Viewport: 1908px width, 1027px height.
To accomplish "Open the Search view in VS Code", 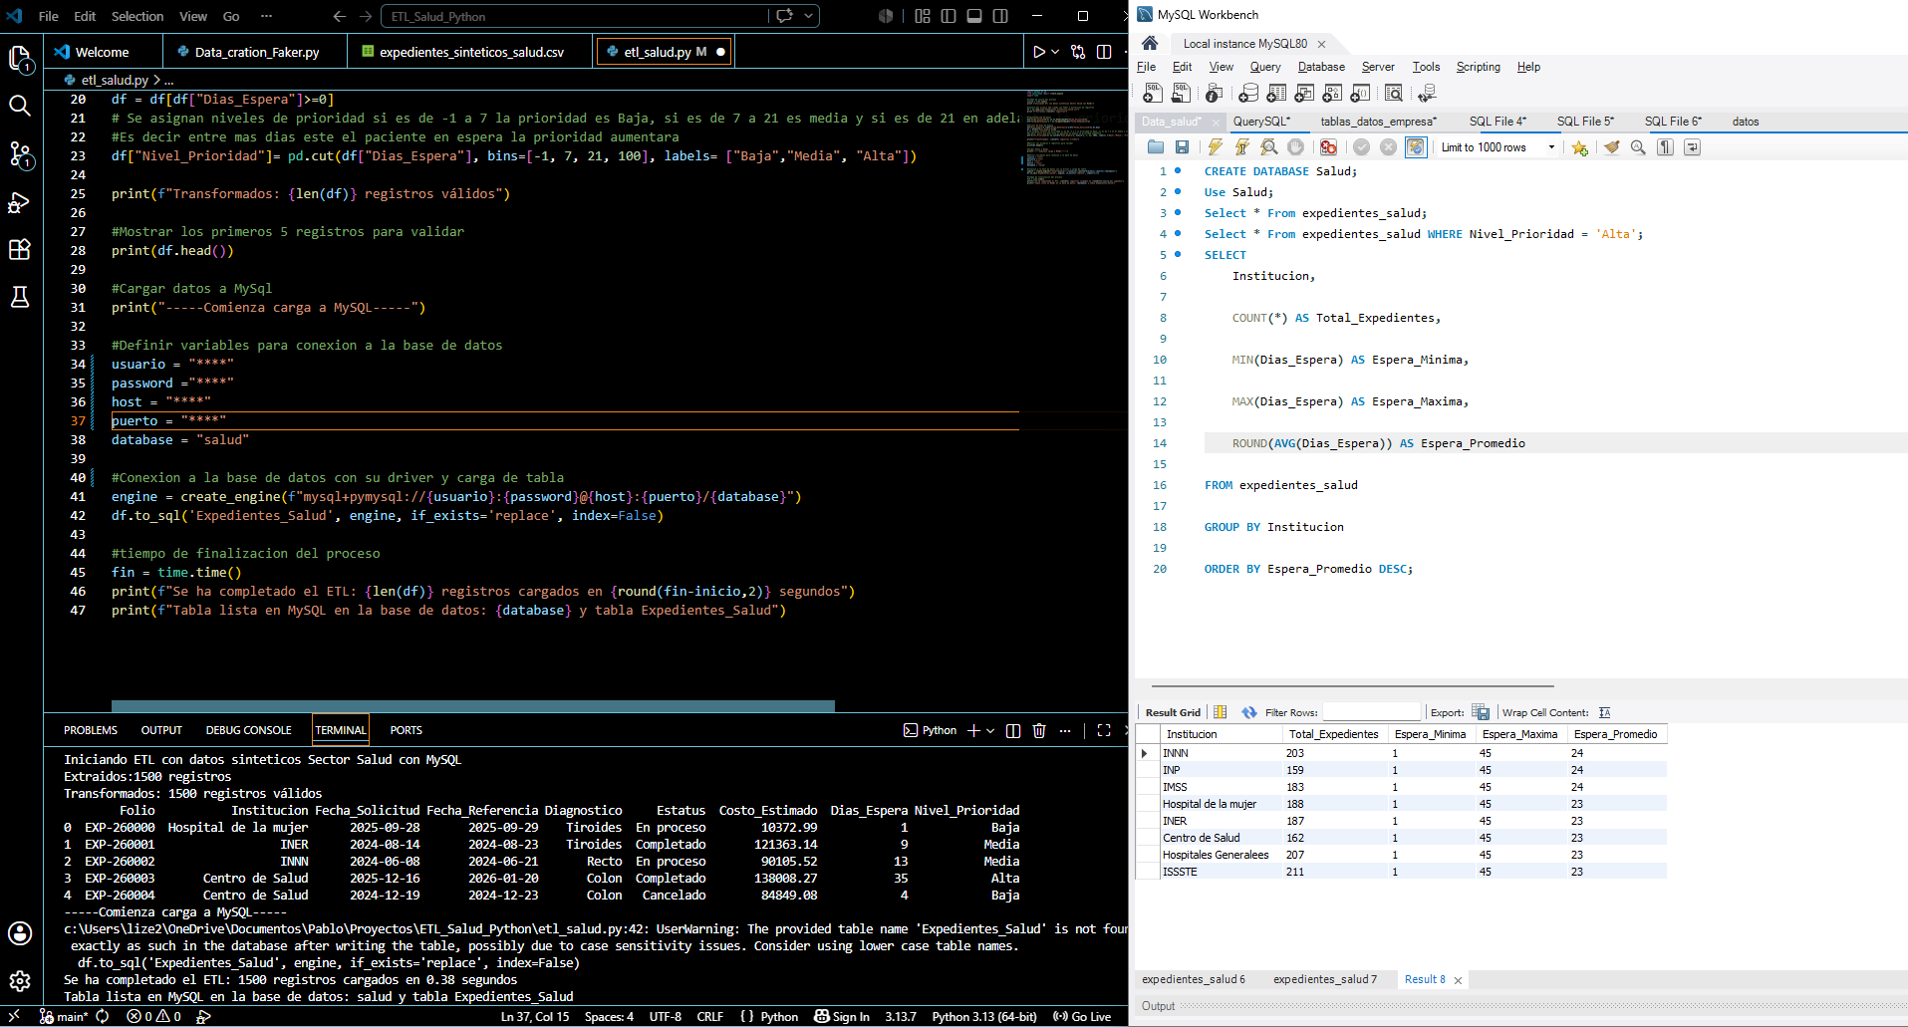I will pos(20,106).
